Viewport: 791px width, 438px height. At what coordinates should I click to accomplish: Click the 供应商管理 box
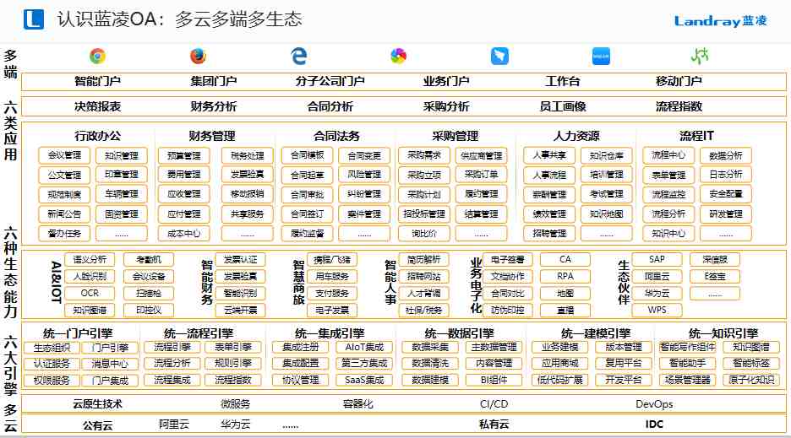click(x=481, y=156)
